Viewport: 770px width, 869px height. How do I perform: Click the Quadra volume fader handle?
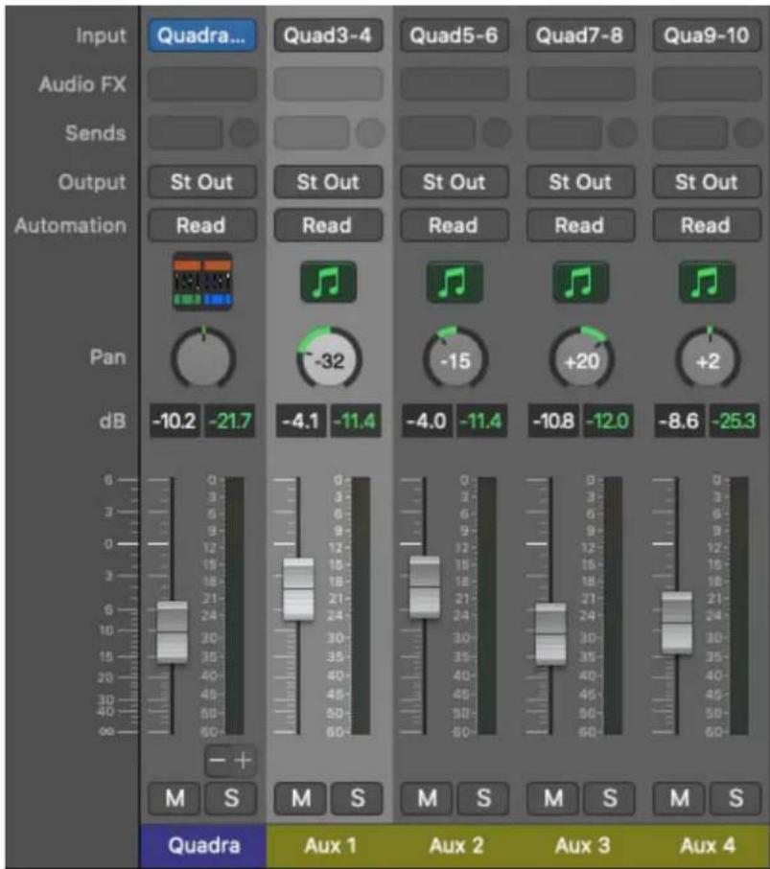tap(172, 632)
